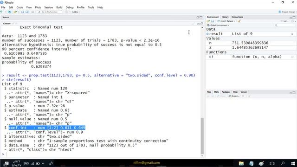297x167 pixels.
Task: Inspect result object with the magnifier icon
Action: (x=292, y=34)
